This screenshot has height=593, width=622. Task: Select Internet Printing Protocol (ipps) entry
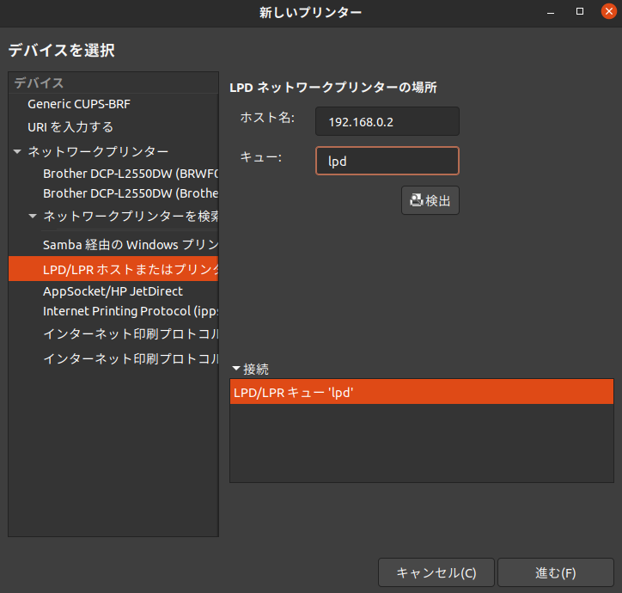[x=129, y=310]
